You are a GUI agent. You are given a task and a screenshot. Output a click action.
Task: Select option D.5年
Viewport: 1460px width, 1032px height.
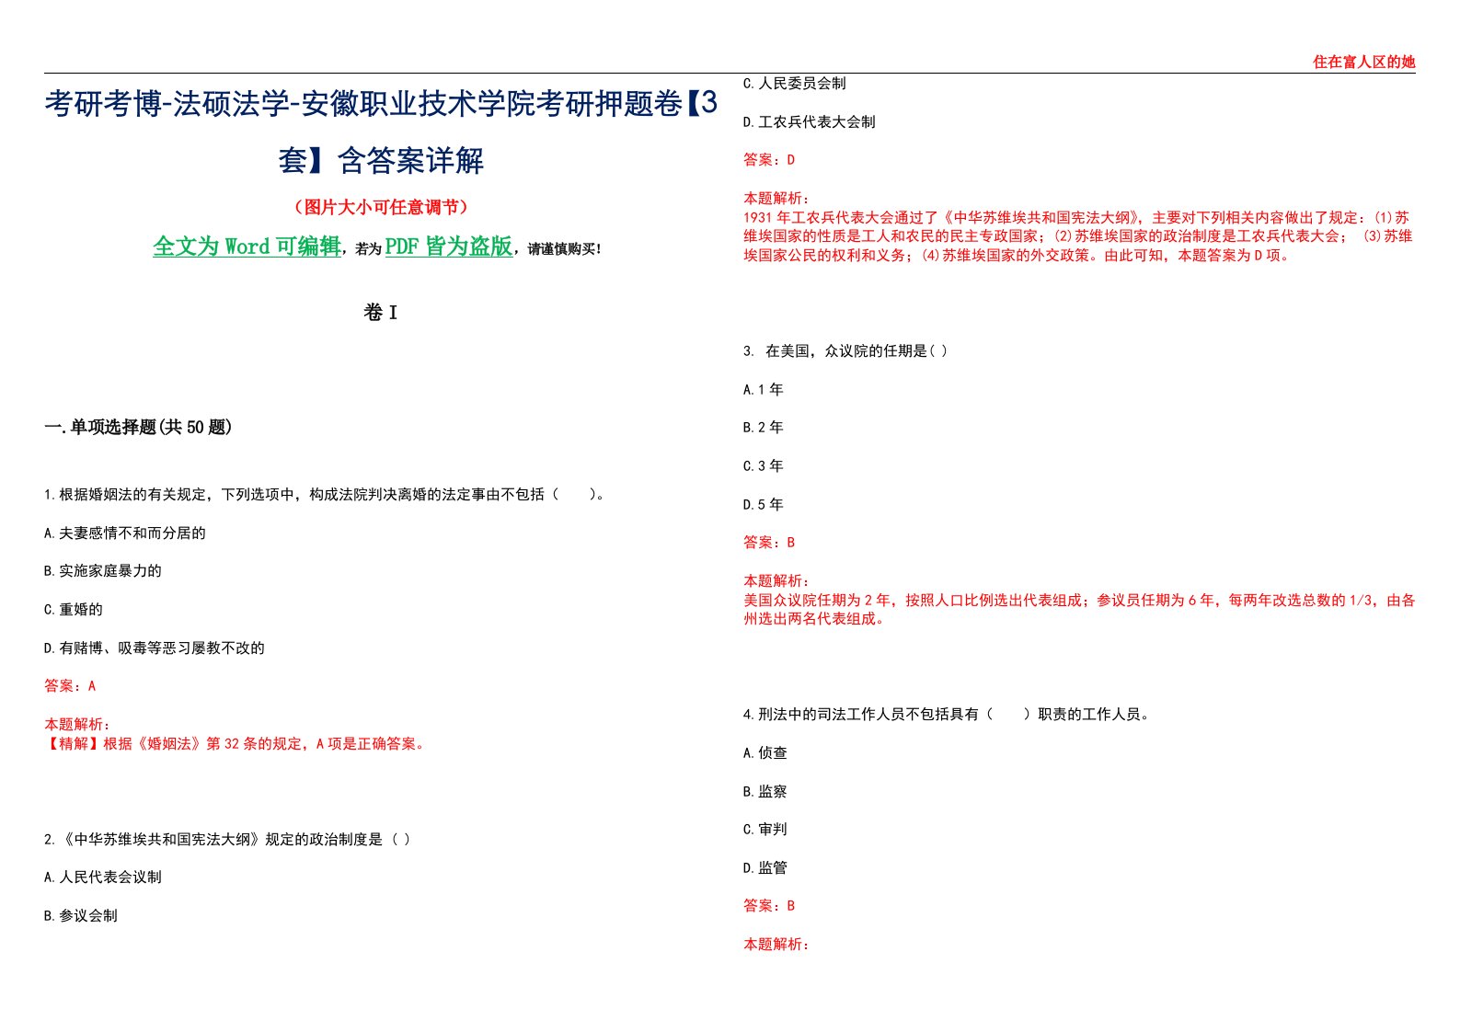click(764, 505)
